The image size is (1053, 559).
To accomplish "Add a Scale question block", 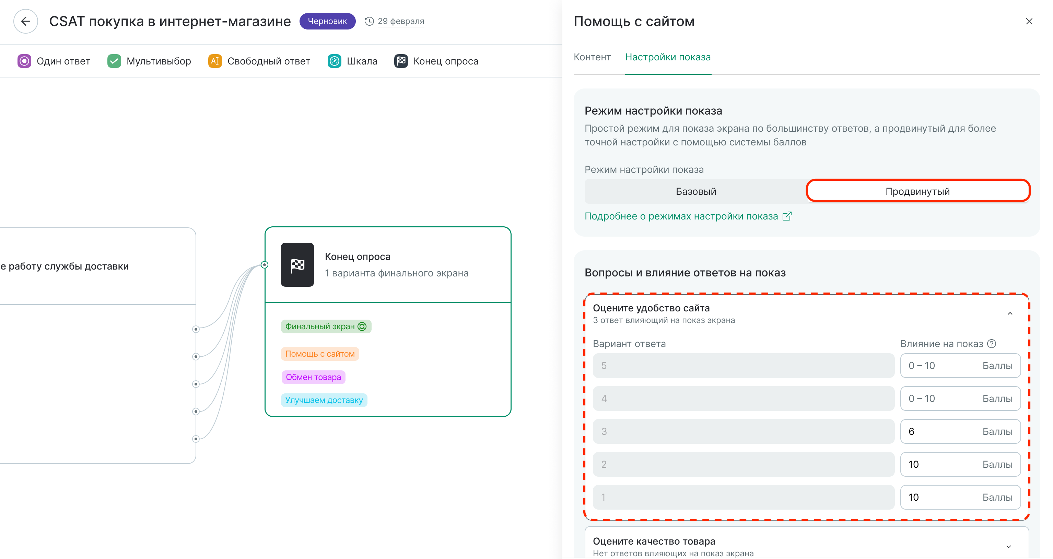I will click(352, 61).
